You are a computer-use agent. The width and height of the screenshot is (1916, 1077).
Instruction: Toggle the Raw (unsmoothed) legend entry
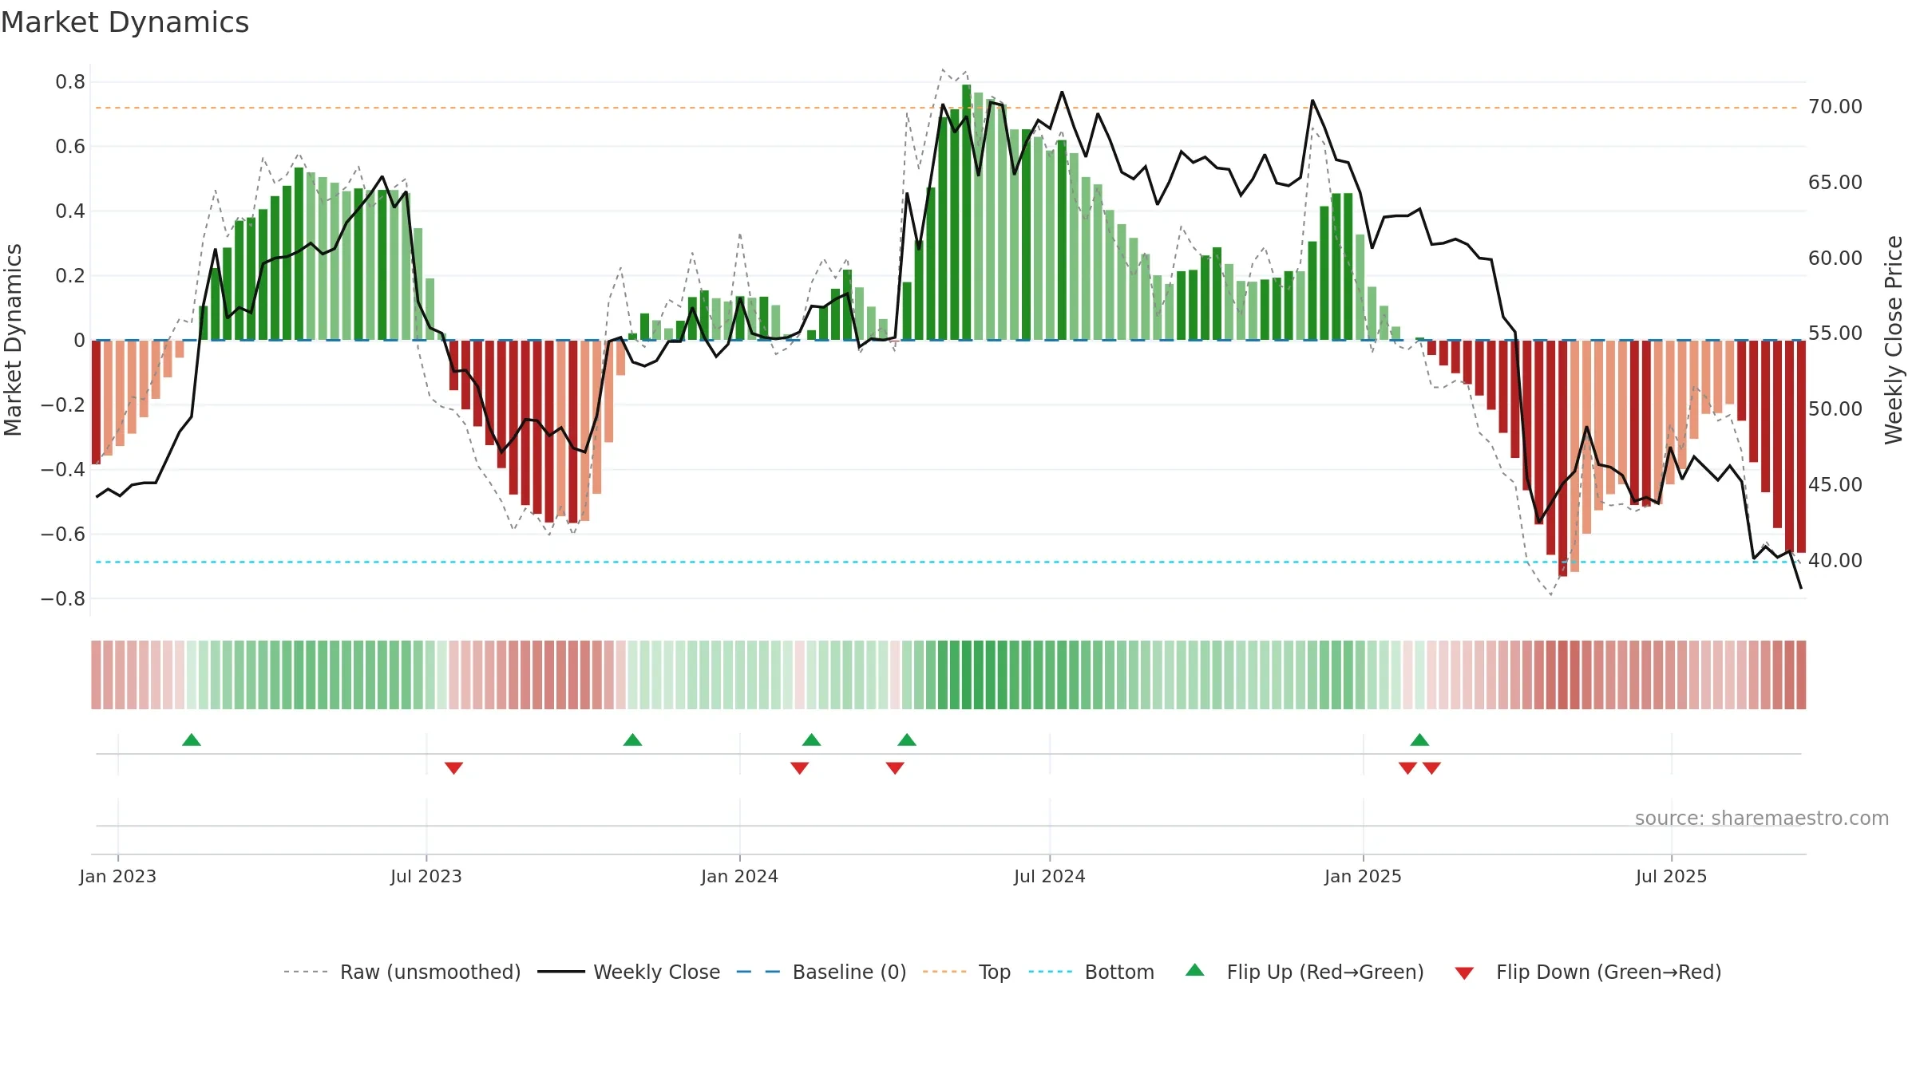(402, 972)
